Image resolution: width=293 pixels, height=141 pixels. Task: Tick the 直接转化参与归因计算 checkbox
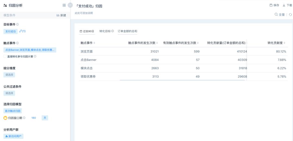(x=5, y=56)
